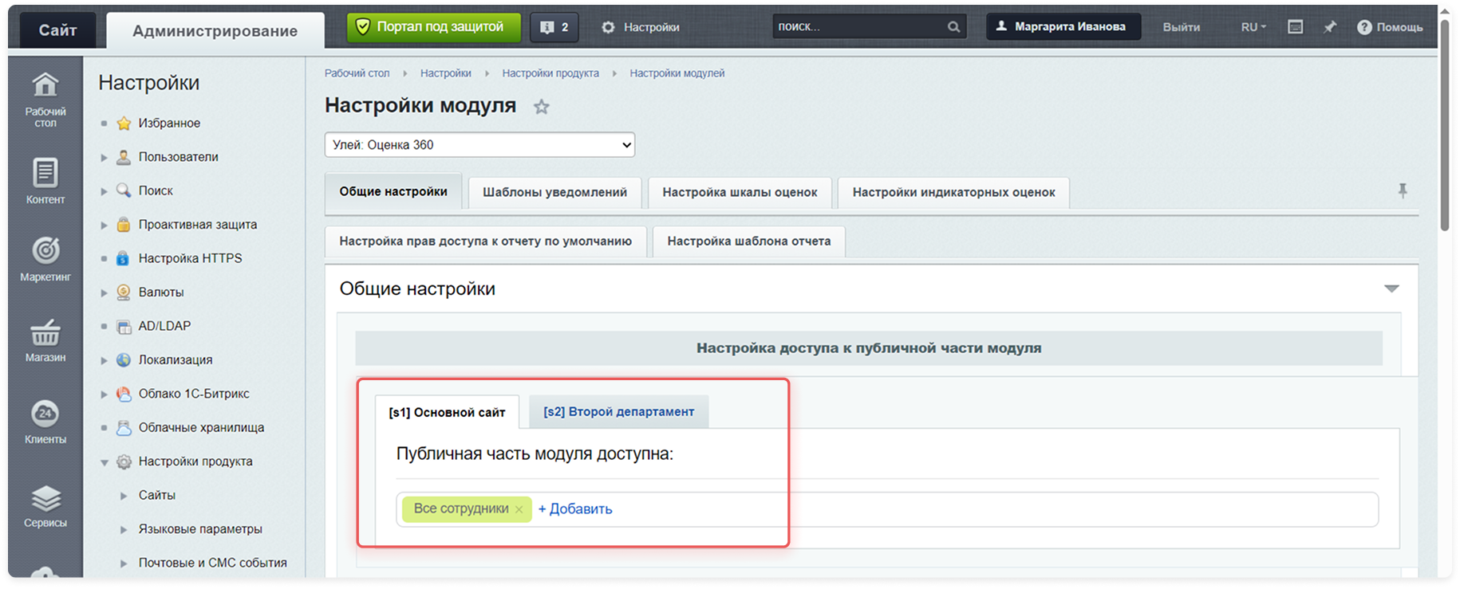Add page to favorites with star icon

[x=542, y=107]
